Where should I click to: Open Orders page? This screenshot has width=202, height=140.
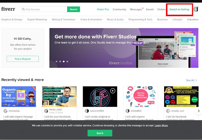point(161,10)
